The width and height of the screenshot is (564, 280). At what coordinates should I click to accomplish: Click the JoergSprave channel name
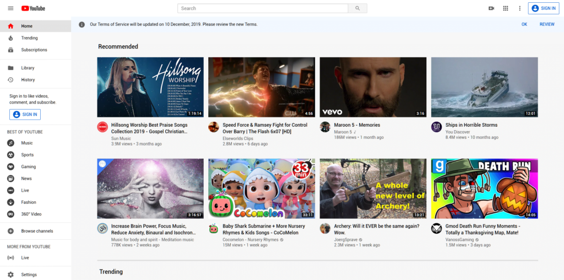pyautogui.click(x=346, y=240)
